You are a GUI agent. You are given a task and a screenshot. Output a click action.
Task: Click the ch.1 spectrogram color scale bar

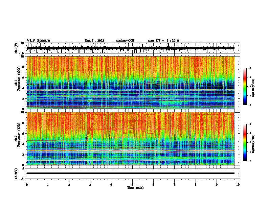coord(245,87)
